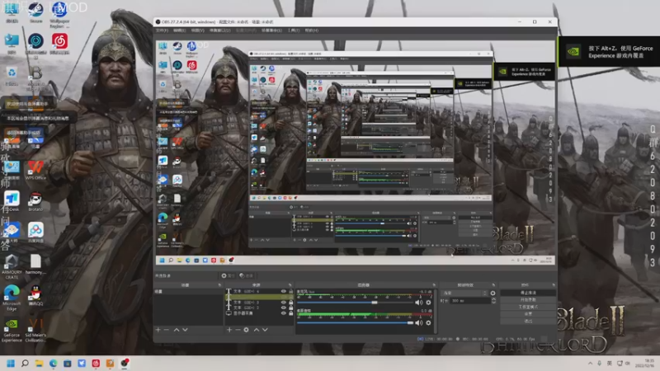
Task: Toggle lock on 显示器采集 source
Action: (291, 313)
